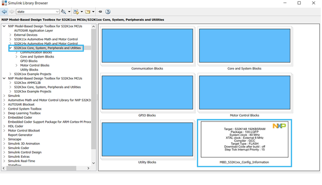This screenshot has height=185, width=322.
Task: Select GPIO Blocks in the tree
Action: pos(29,61)
